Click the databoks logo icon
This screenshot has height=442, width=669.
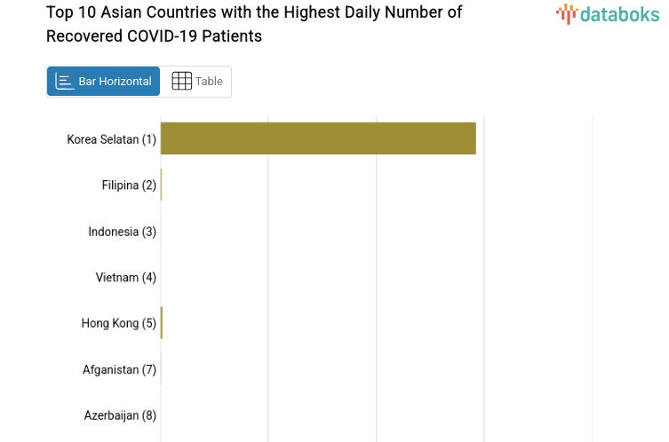click(566, 13)
